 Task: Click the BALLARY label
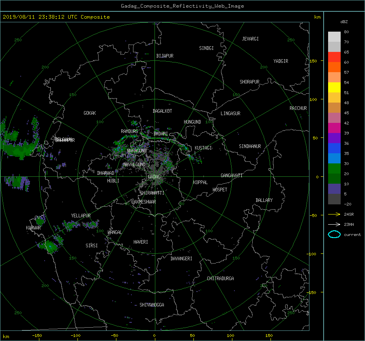click(x=264, y=200)
